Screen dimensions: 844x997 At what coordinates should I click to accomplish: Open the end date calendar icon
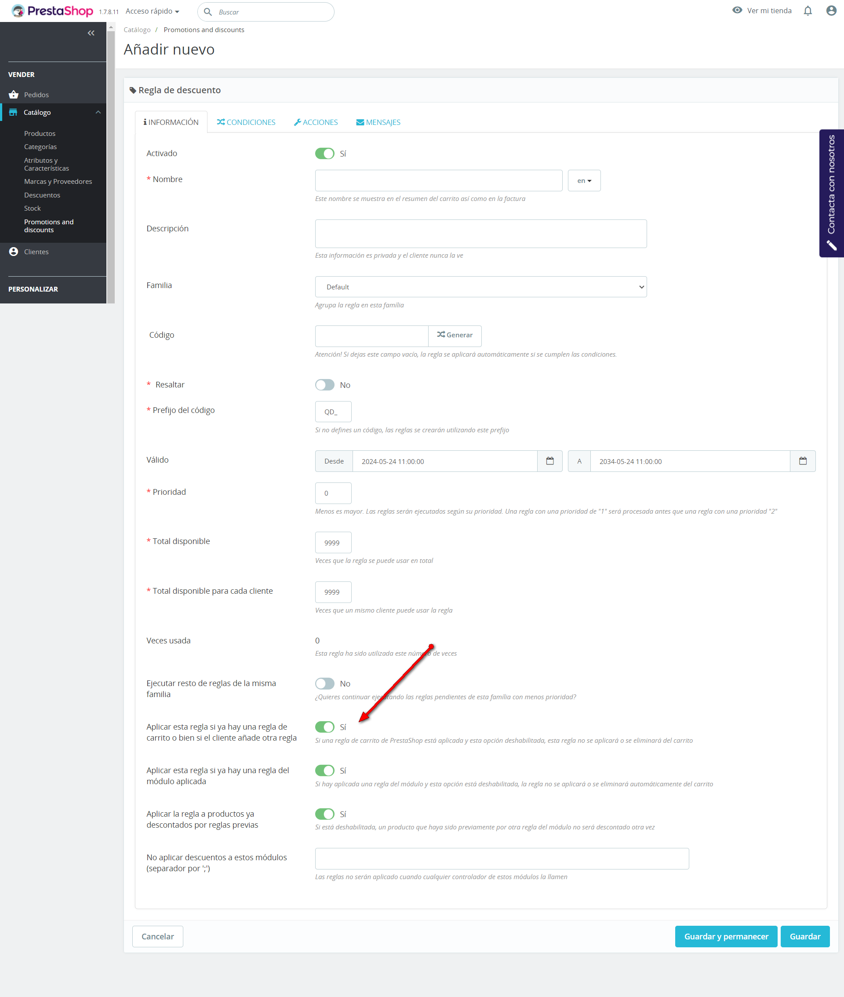tap(802, 461)
